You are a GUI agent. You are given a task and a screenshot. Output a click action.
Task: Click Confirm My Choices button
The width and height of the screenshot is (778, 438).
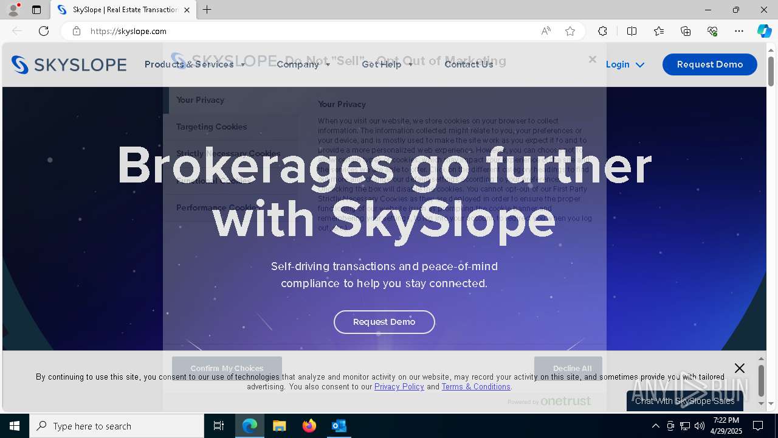pyautogui.click(x=227, y=368)
